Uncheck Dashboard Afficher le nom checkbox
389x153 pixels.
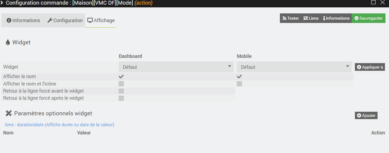pyautogui.click(x=121, y=77)
